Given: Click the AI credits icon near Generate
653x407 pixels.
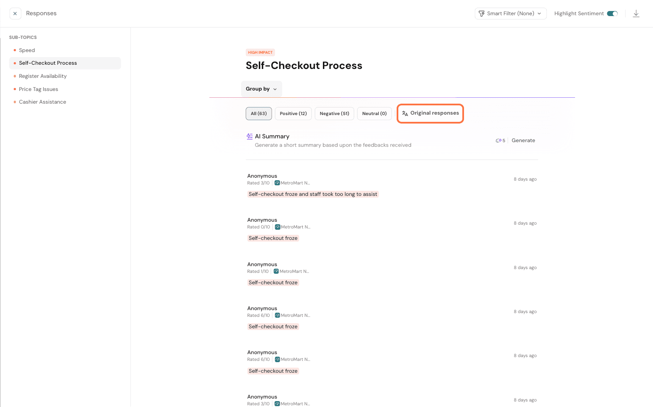Looking at the screenshot, I should (499, 140).
